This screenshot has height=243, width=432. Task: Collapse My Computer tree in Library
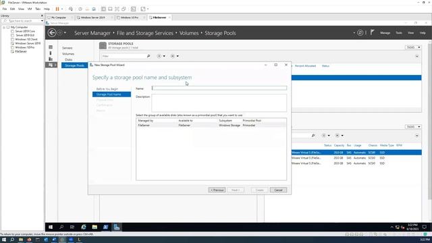coord(4,27)
